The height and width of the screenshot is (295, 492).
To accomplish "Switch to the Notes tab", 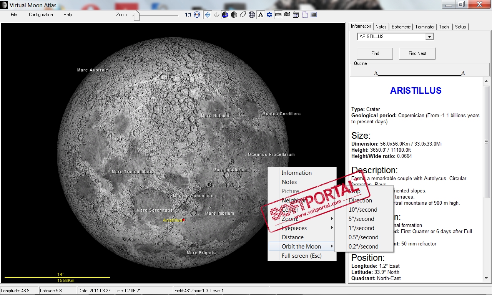I will click(x=381, y=27).
